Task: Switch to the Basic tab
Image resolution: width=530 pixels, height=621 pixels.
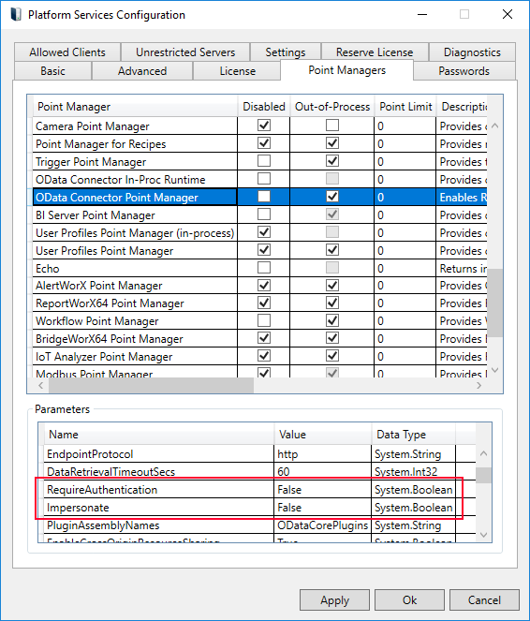Action: (52, 71)
